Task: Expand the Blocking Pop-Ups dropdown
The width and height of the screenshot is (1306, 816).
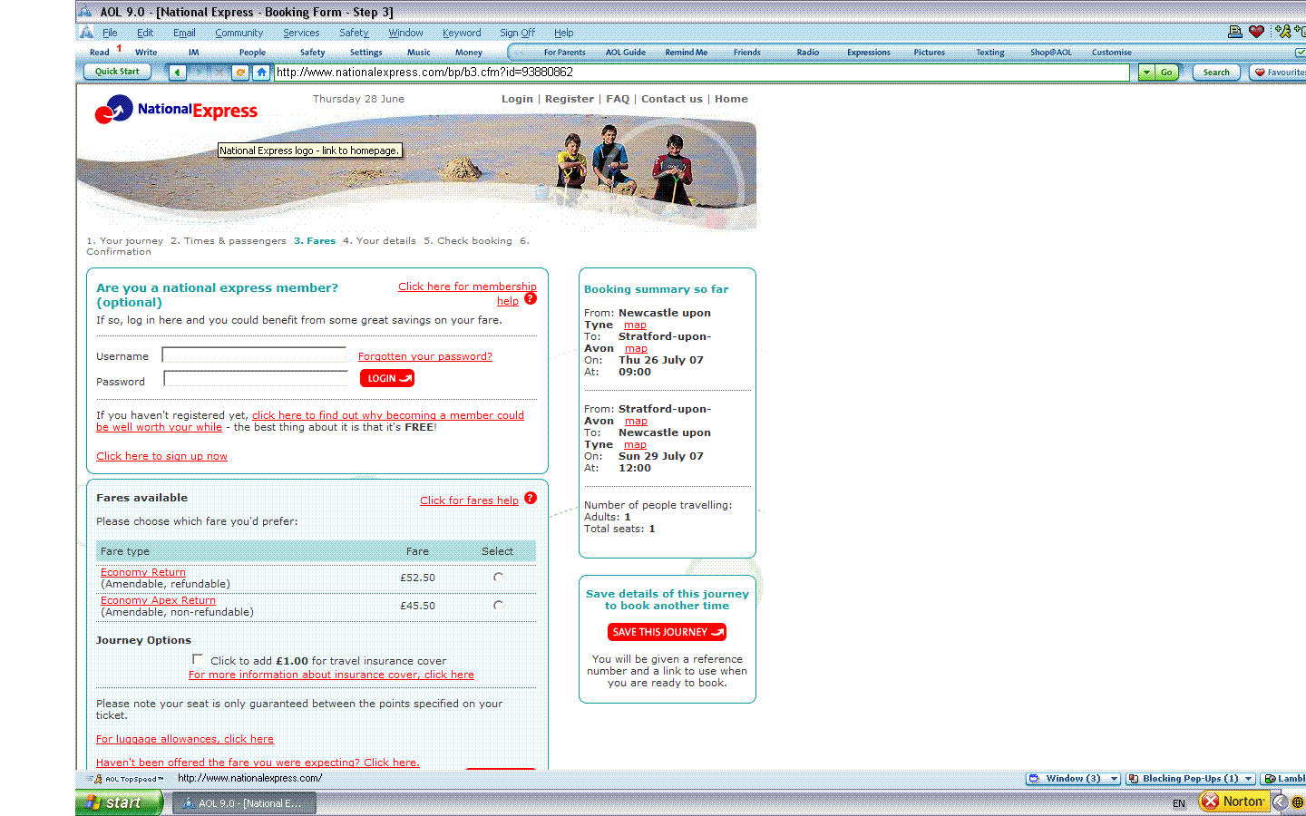Action: point(1249,779)
